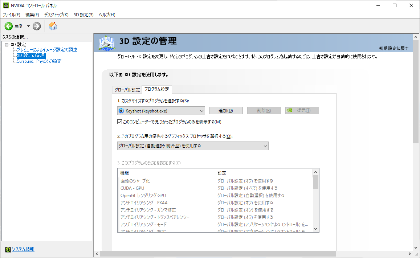This screenshot has width=420, height=258.
Task: Click the 追加(D) button
Action: click(226, 111)
